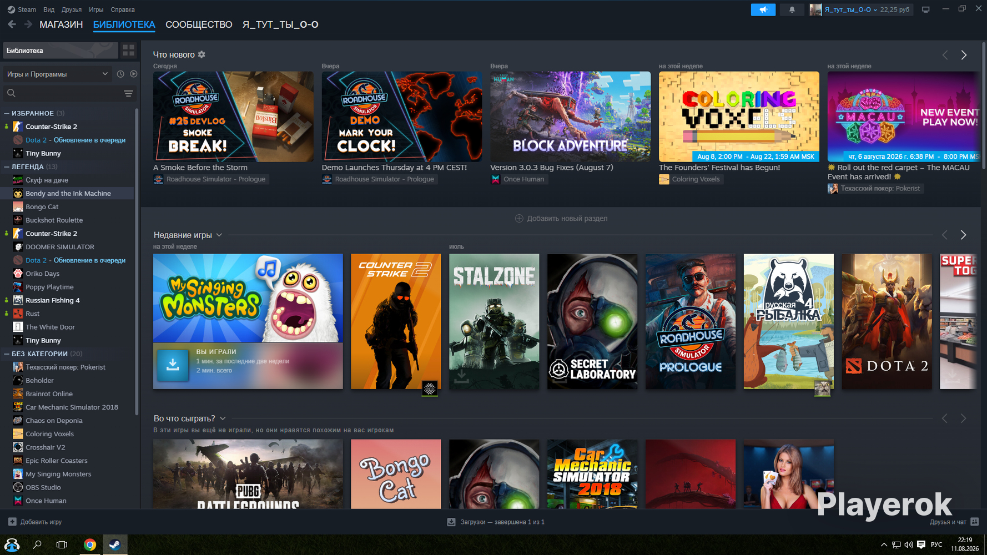Open Roadhouse Simulator link under A Smoke Before the Storm
Image resolution: width=987 pixels, height=555 pixels.
pos(210,179)
